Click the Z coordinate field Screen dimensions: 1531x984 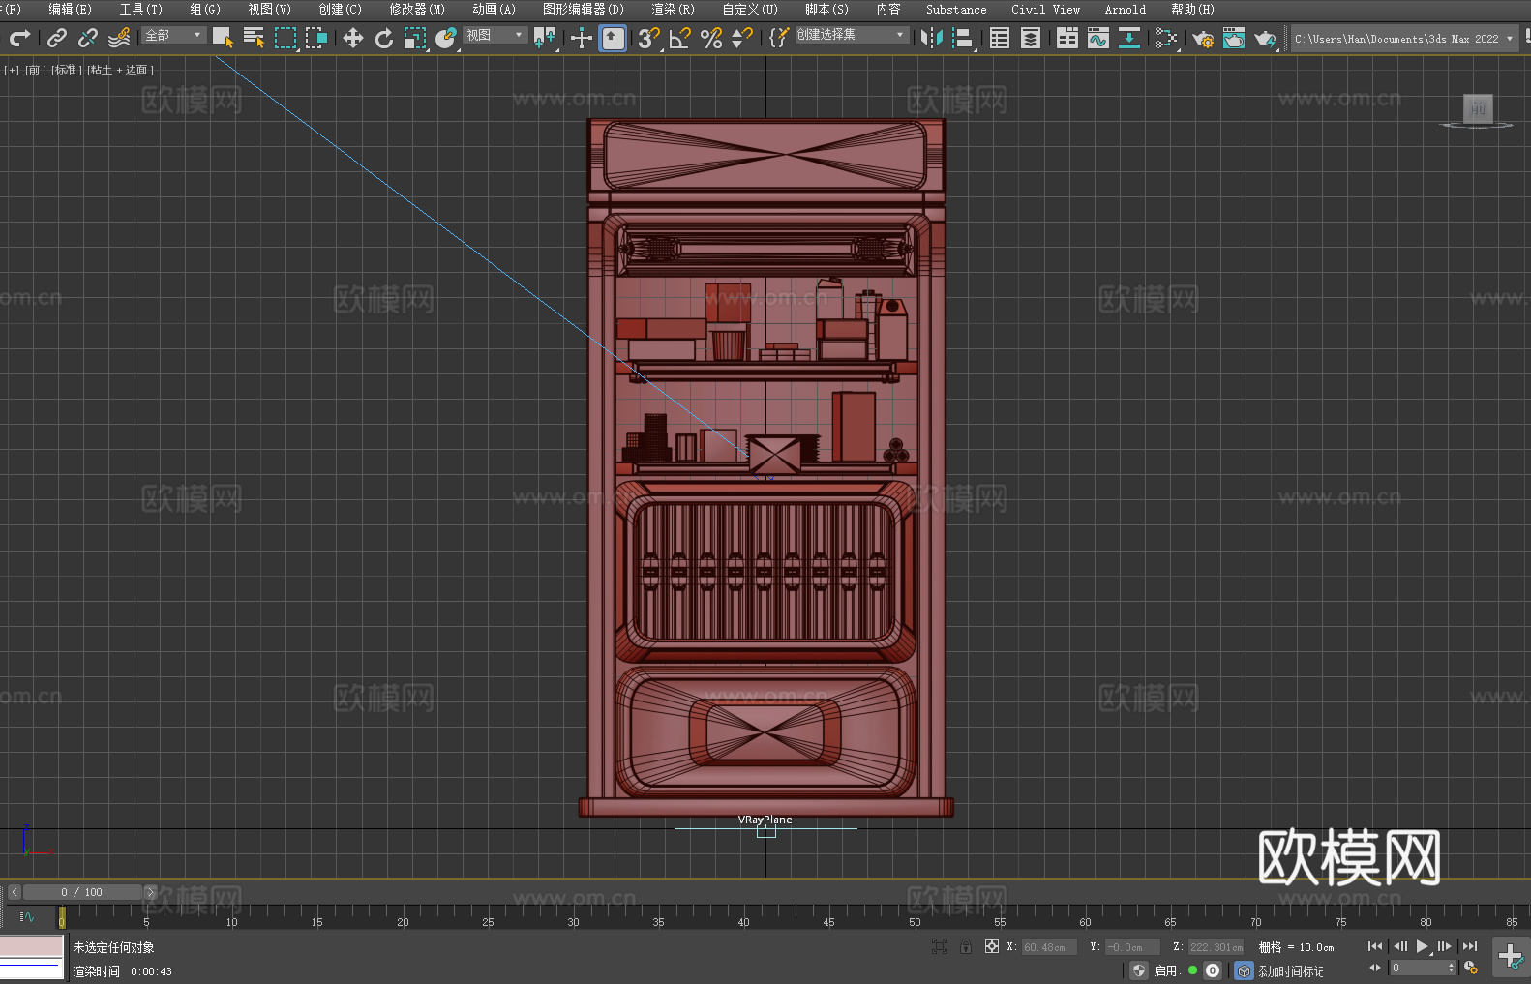[1216, 947]
